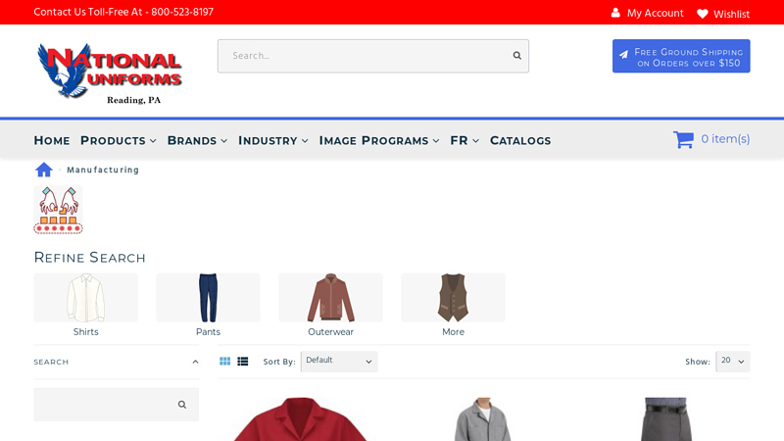This screenshot has width=784, height=441.
Task: Click the sidebar search magnifier icon
Action: pos(182,405)
